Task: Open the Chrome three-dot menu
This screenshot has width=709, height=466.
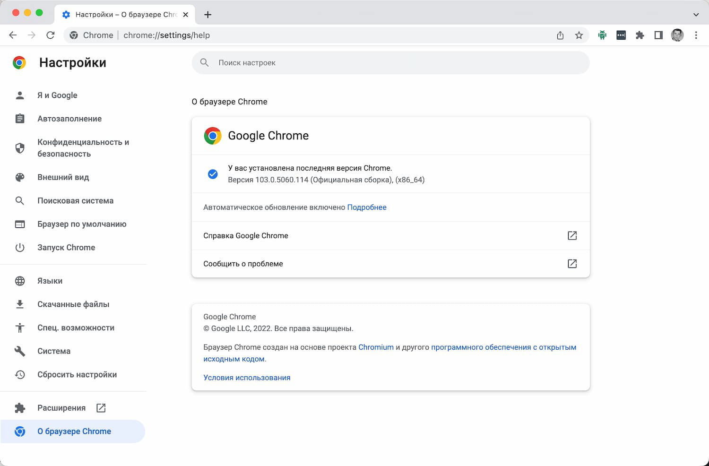Action: pos(696,35)
